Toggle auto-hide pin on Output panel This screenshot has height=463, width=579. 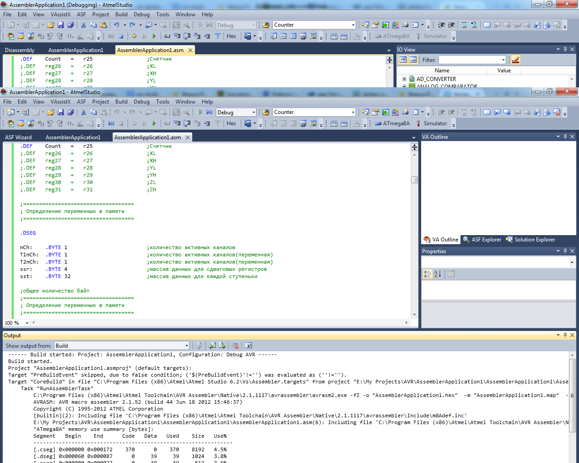tap(565, 335)
